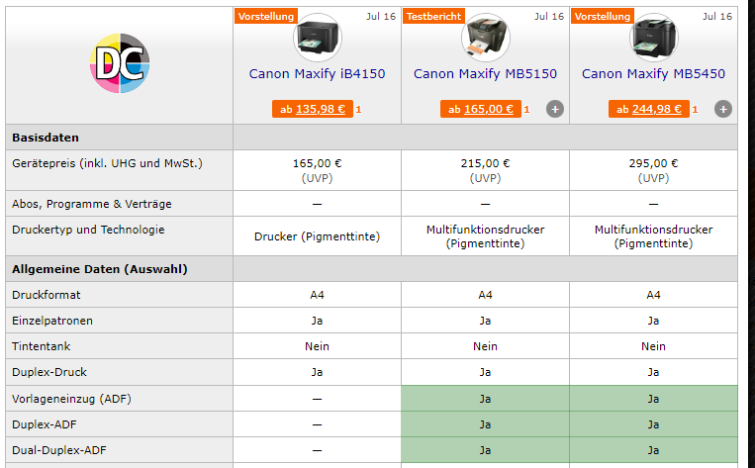This screenshot has width=755, height=468.
Task: Click the 295,00 € (UVP) cell
Action: pos(653,170)
